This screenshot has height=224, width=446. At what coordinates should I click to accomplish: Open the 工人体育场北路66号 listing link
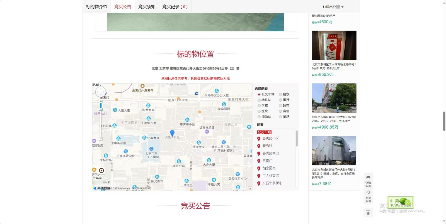point(334,66)
